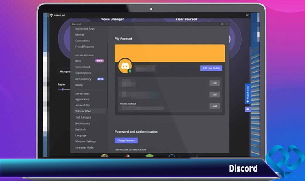Select Connections in Discord settings
Viewport: 305px width, 181px height.
(x=83, y=41)
